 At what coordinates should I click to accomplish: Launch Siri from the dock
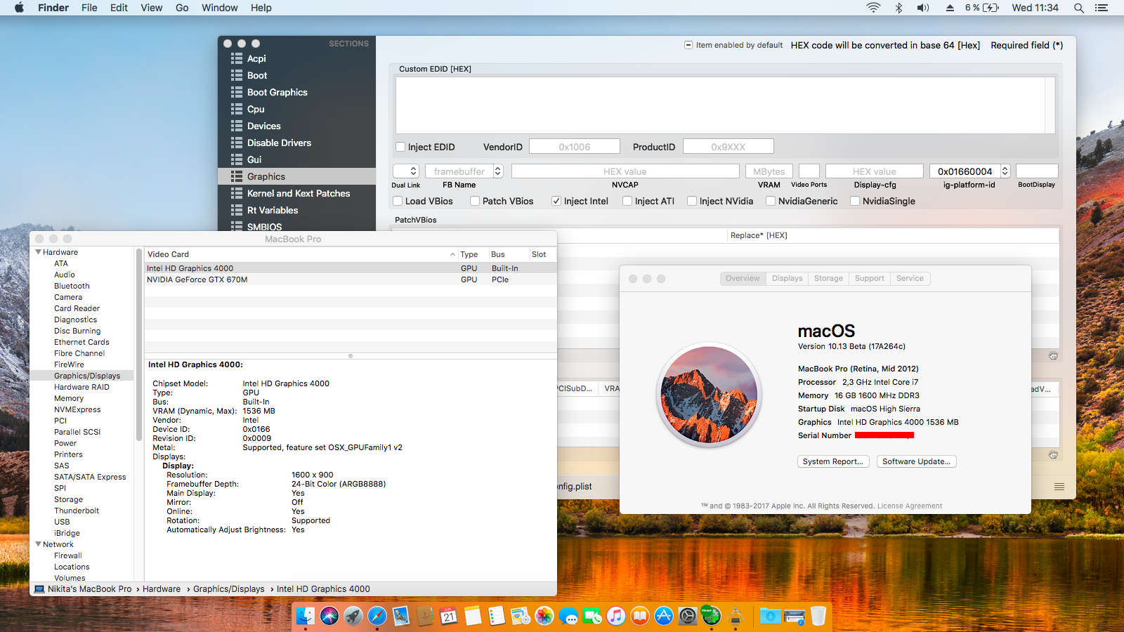[x=329, y=617]
